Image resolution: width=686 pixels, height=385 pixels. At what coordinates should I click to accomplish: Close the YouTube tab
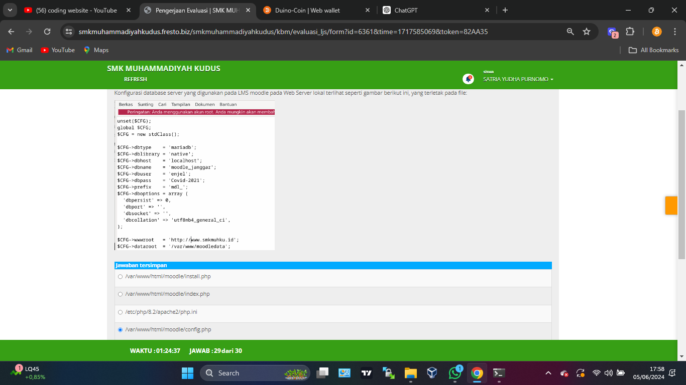tap(128, 10)
